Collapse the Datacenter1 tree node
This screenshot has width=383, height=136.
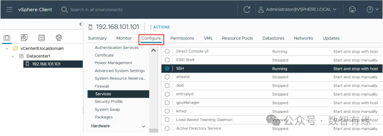tap(13, 57)
